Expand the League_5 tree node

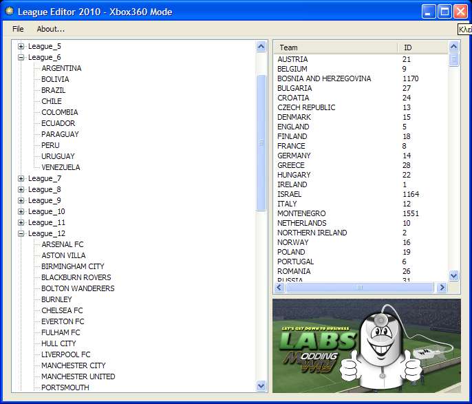click(x=21, y=46)
